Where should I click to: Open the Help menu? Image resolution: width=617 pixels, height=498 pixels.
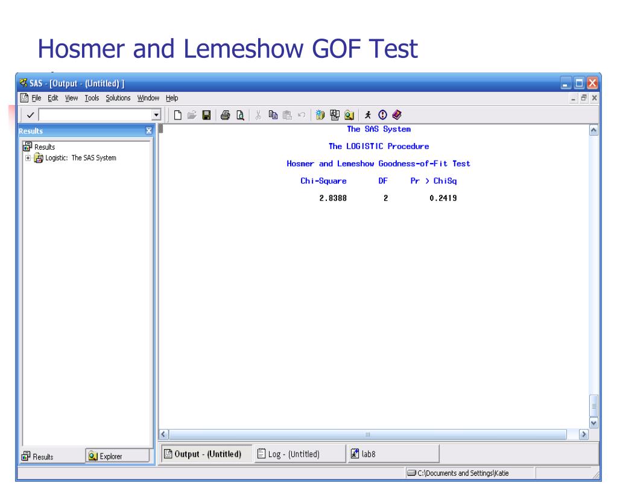click(x=171, y=98)
